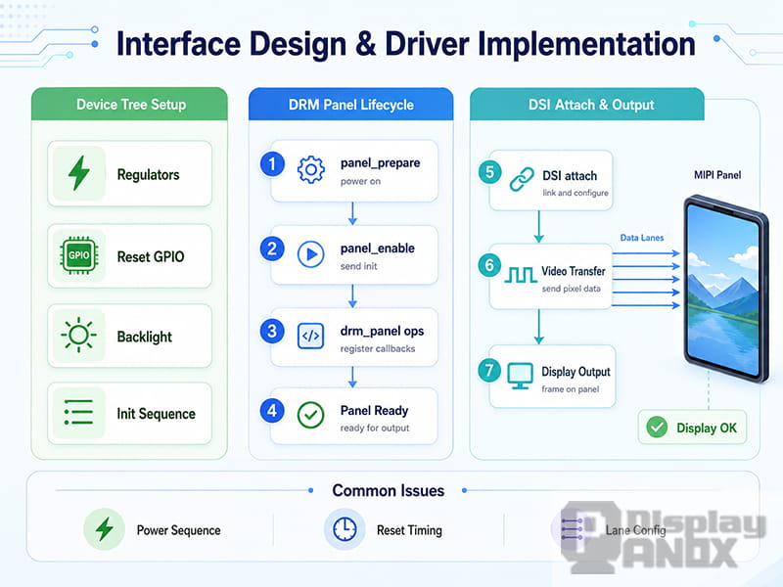The image size is (783, 587).
Task: Click the drm_panel ops title text
Action: 382,331
